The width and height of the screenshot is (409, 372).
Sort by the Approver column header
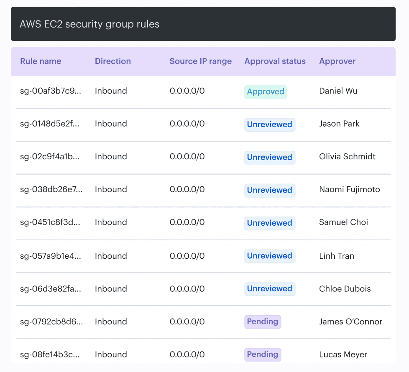(x=337, y=61)
